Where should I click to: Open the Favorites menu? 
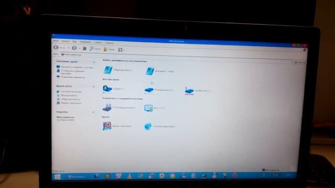[x=85, y=42]
